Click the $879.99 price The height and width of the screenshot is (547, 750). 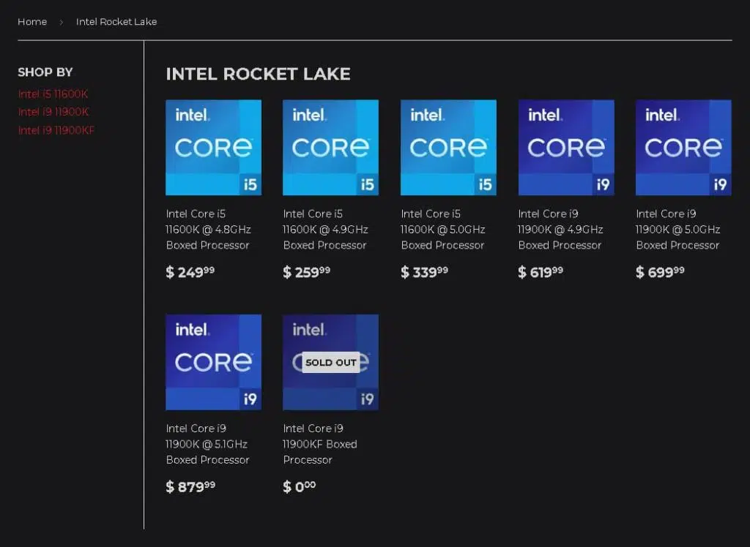tap(190, 486)
